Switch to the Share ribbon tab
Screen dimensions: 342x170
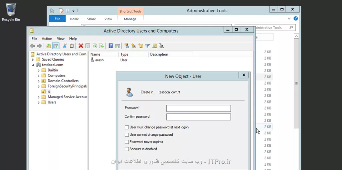pos(92,19)
